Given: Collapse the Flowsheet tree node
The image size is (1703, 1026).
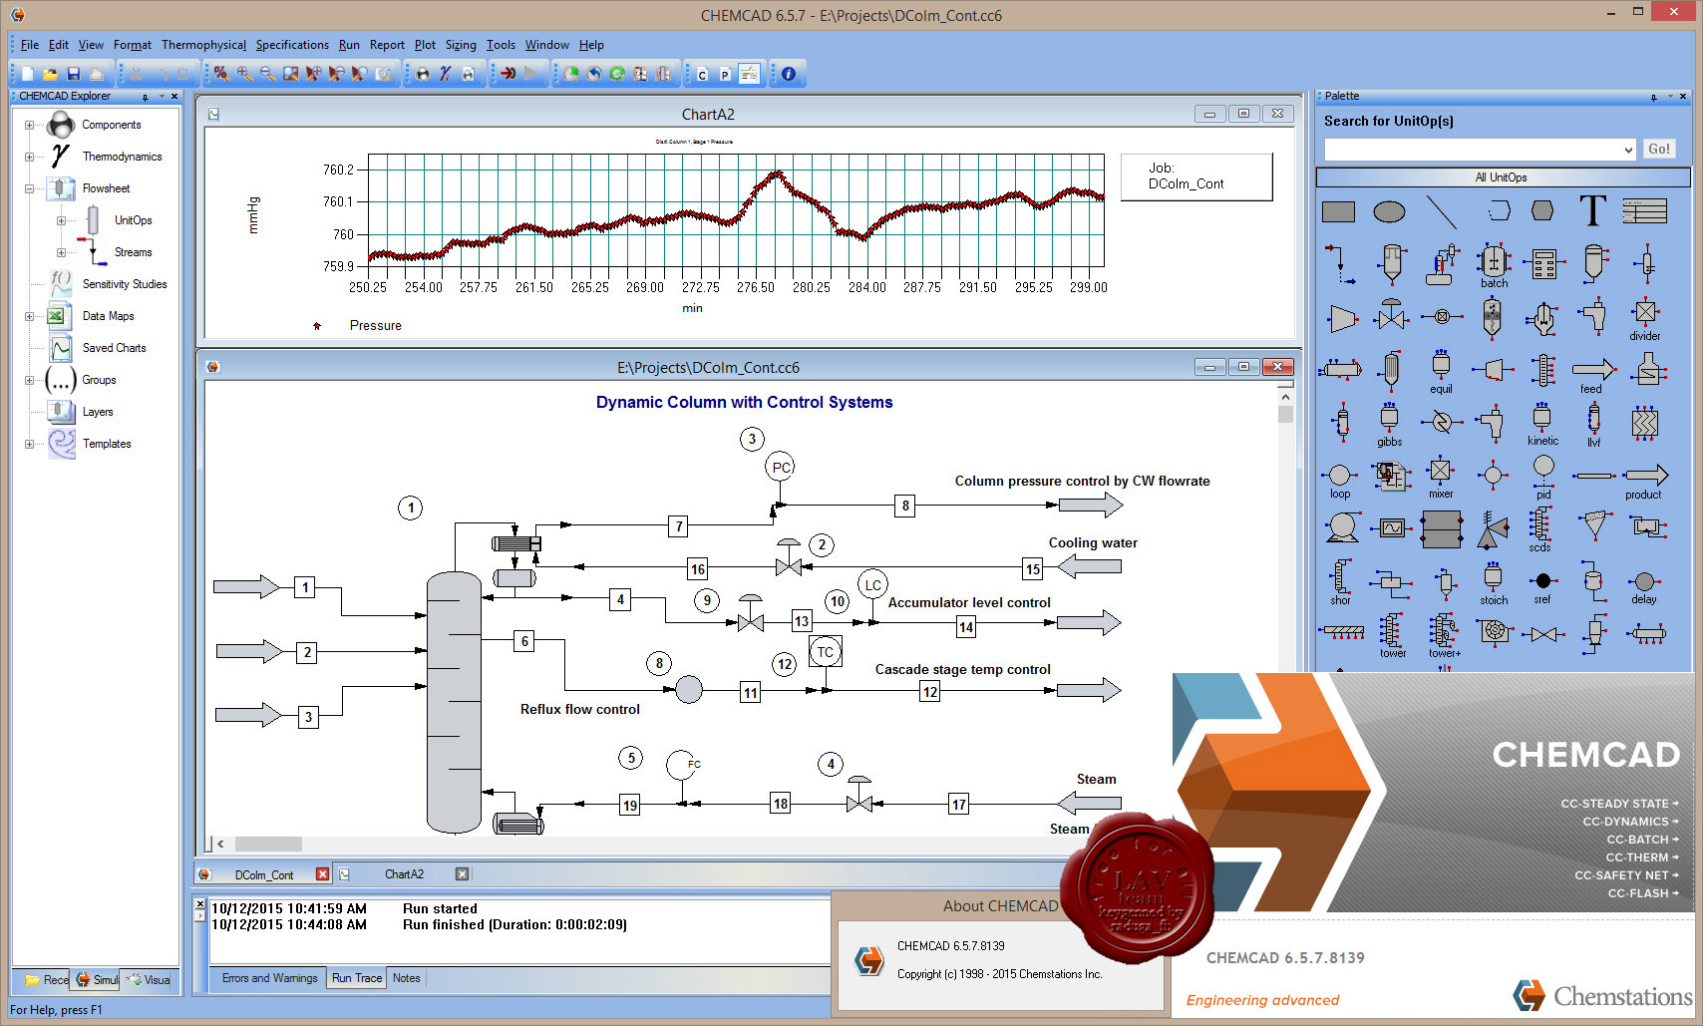Looking at the screenshot, I should [29, 189].
